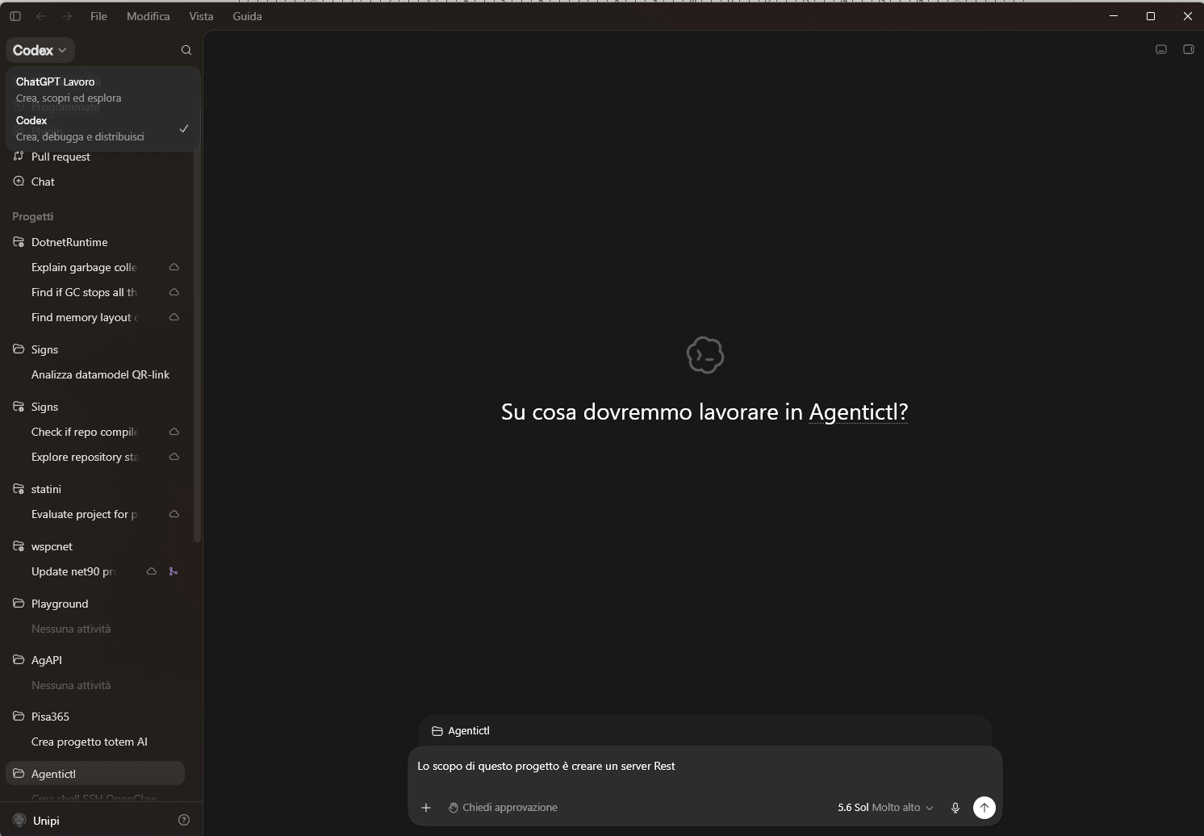The image size is (1204, 836).
Task: Select the Agentictl project in the sidebar
Action: [x=95, y=774]
